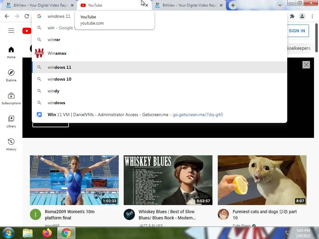The width and height of the screenshot is (319, 239).
Task: Open the Chrome three-dot menu
Action: pyautogui.click(x=312, y=16)
